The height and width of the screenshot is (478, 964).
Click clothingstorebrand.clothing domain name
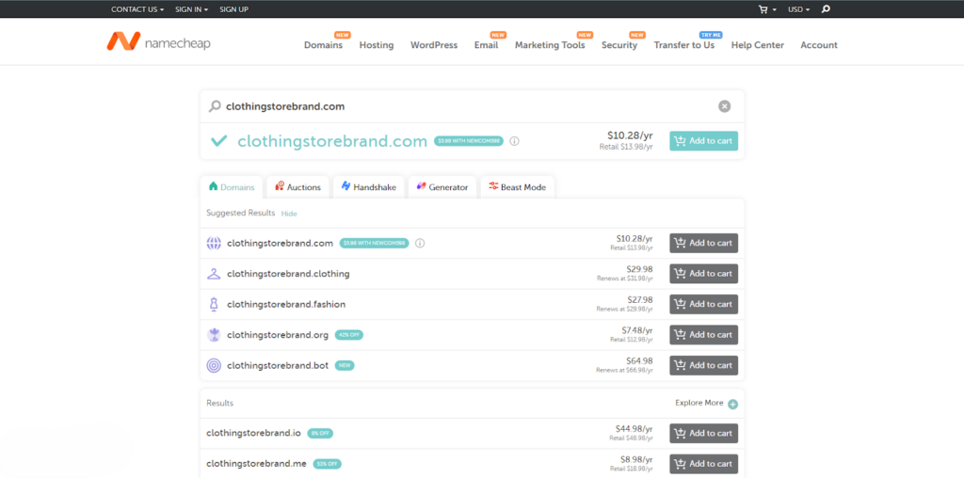[x=288, y=274]
